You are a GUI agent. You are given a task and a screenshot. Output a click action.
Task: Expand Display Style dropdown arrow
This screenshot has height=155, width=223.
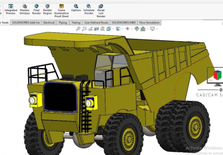point(123,29)
